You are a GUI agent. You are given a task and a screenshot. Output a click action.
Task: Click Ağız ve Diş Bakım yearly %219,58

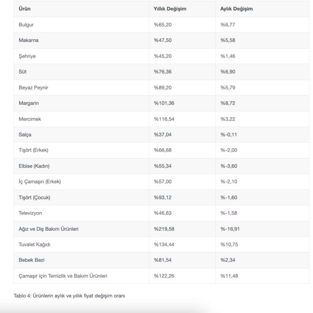[x=164, y=229]
